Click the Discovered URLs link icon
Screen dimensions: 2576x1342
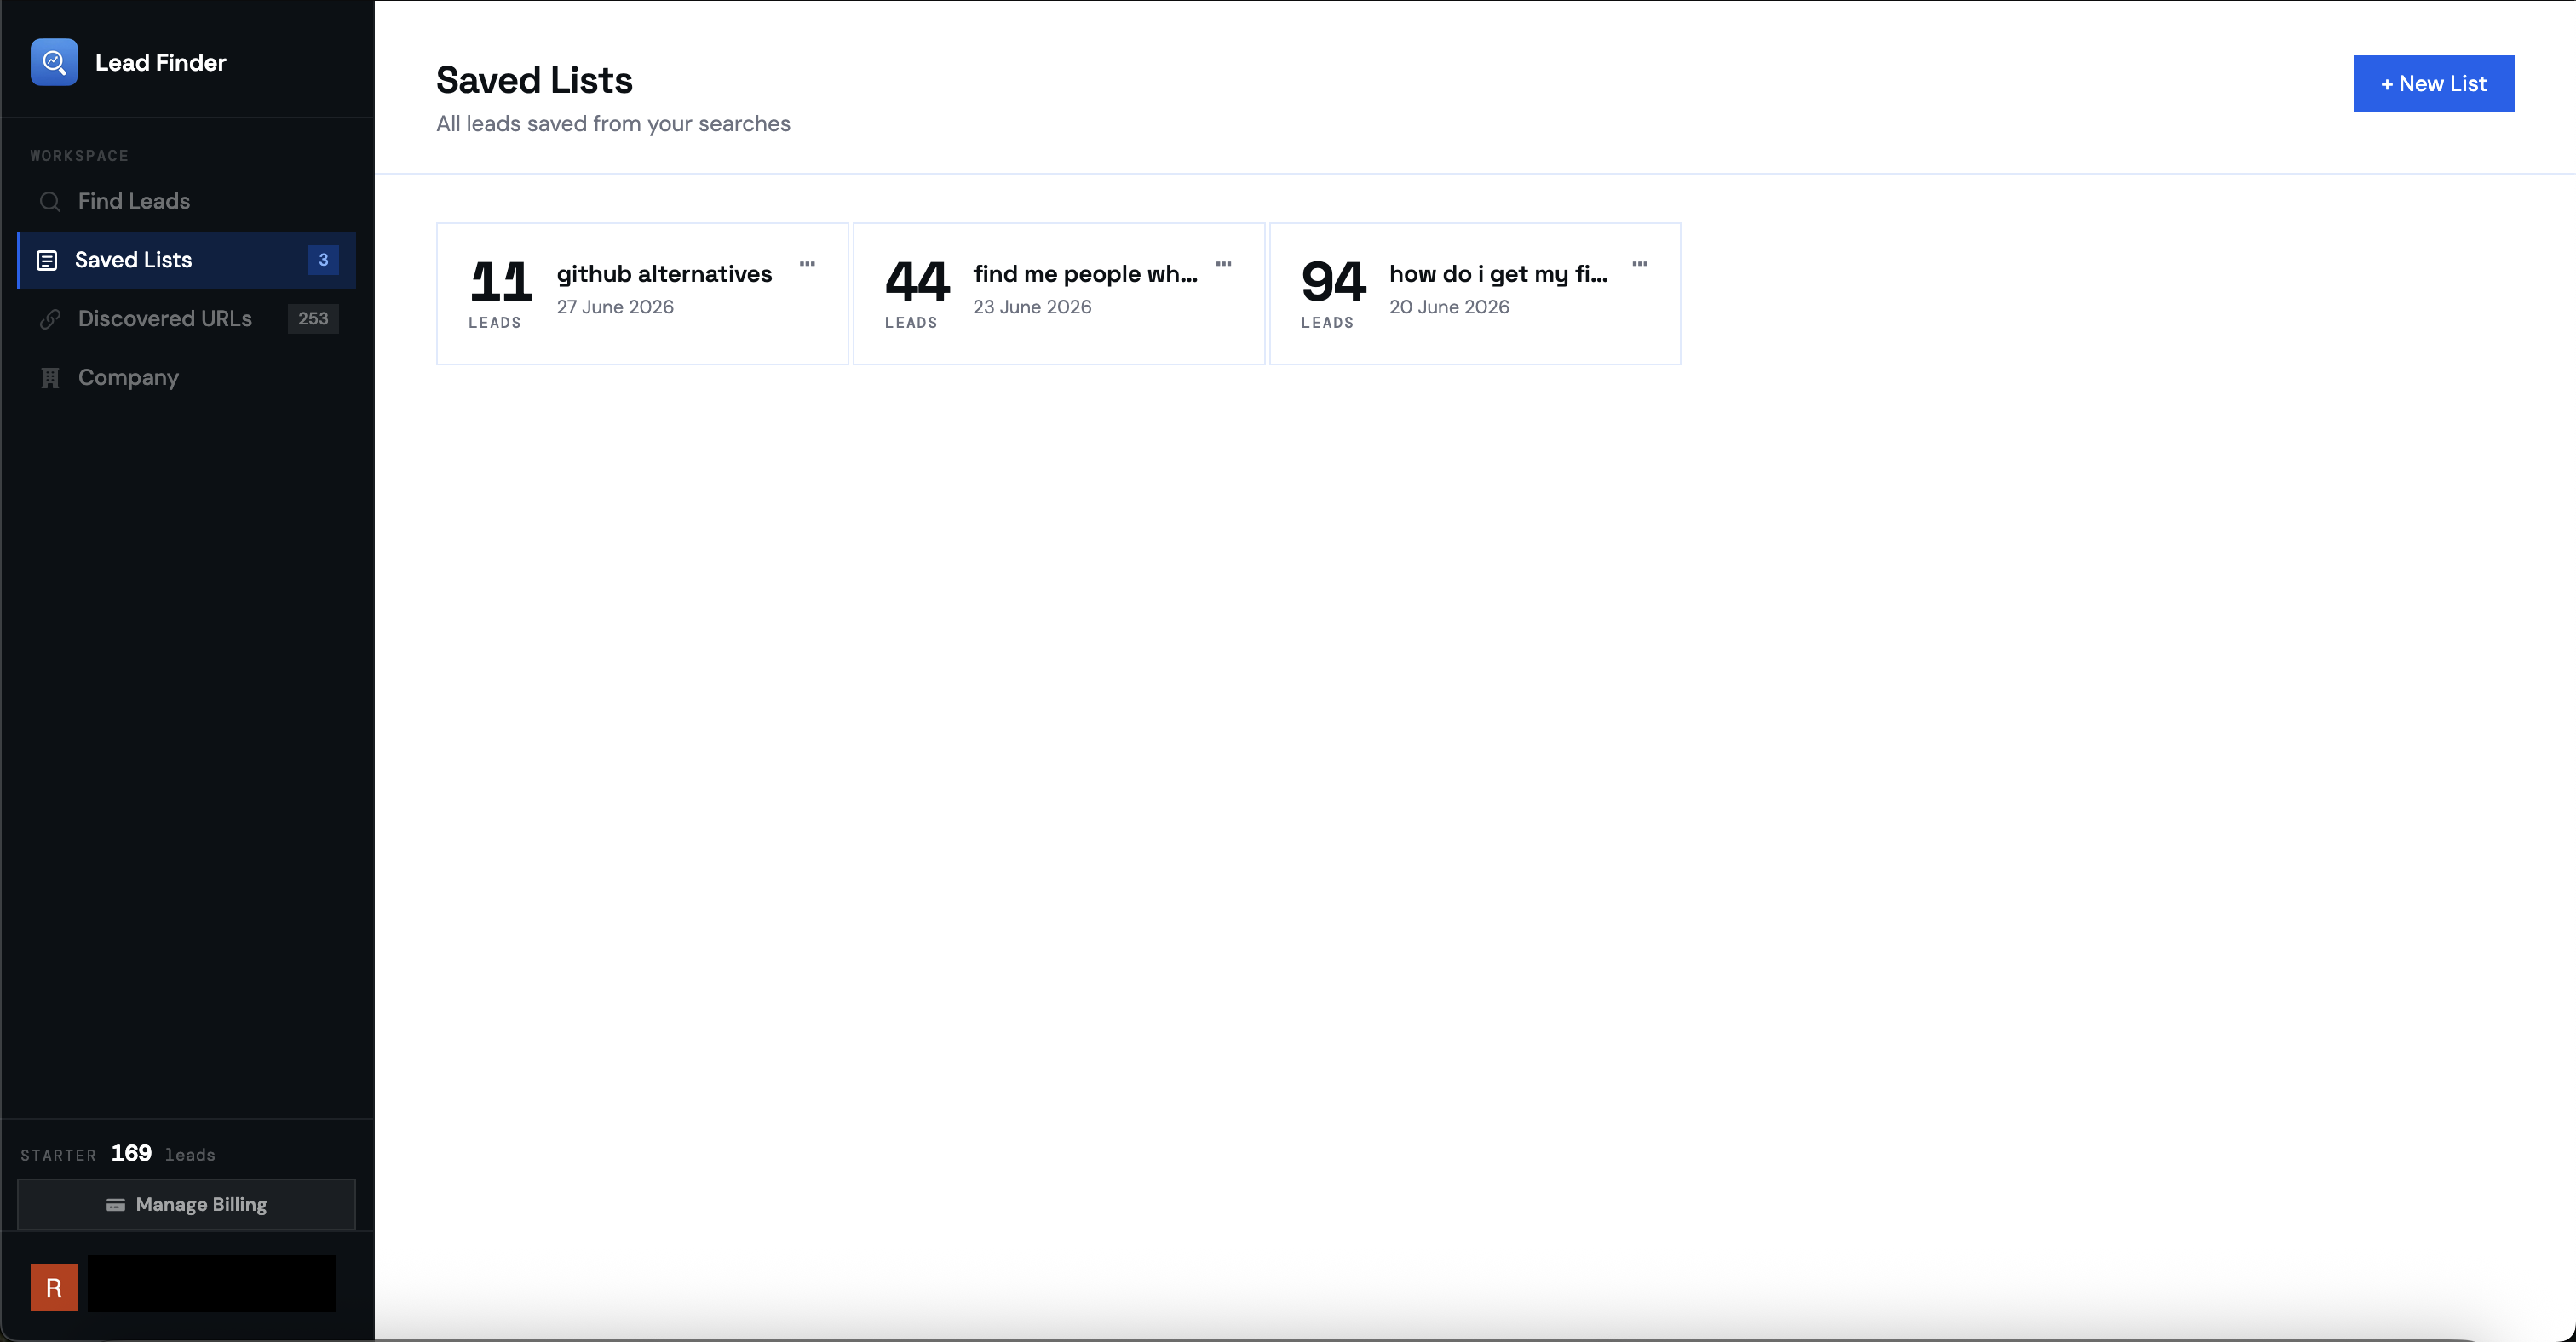49,320
